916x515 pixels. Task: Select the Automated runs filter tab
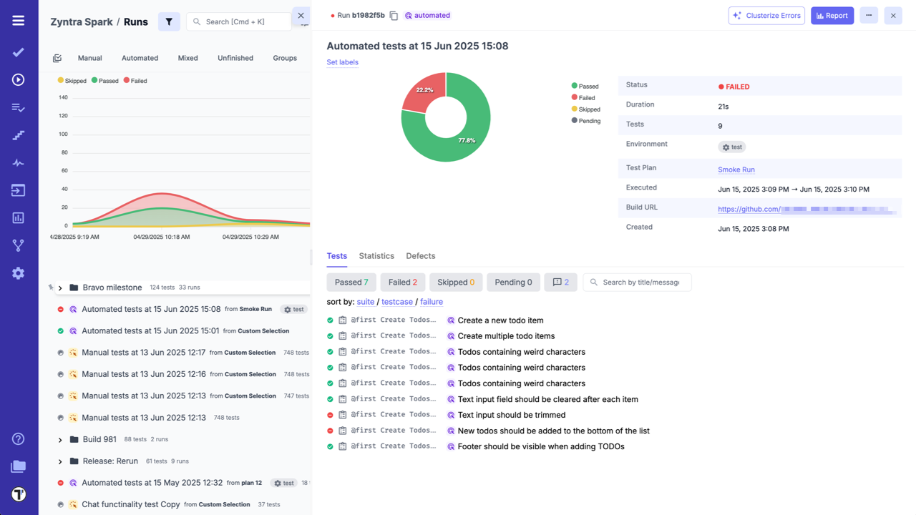[x=140, y=58]
